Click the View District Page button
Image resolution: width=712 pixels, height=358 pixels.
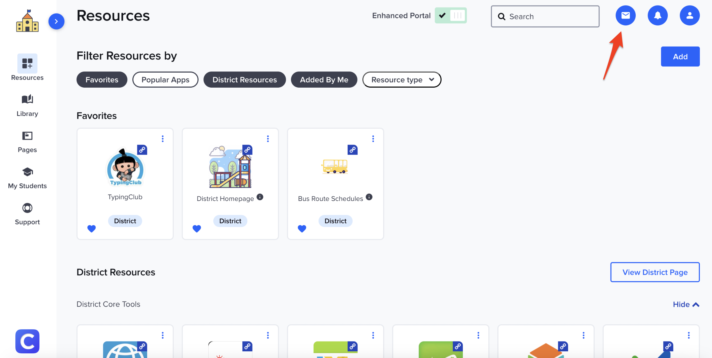(654, 272)
